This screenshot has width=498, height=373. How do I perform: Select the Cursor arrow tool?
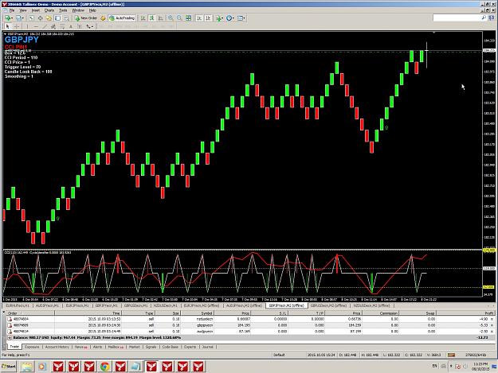tap(8, 26)
